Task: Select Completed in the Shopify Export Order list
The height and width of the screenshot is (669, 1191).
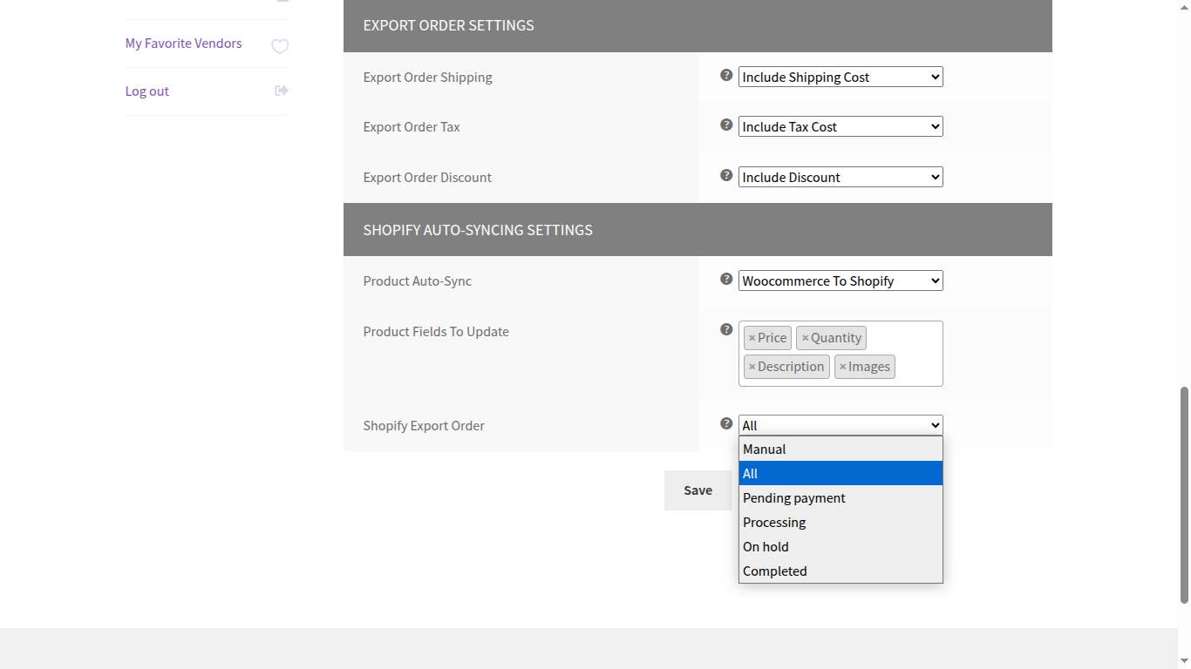Action: 774,571
